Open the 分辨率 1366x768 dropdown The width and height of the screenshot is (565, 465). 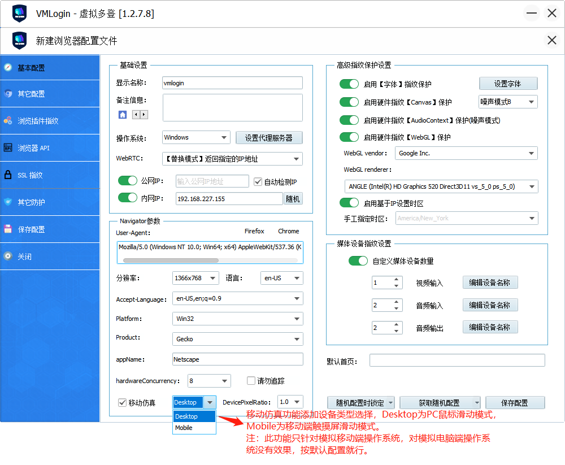[x=195, y=278]
